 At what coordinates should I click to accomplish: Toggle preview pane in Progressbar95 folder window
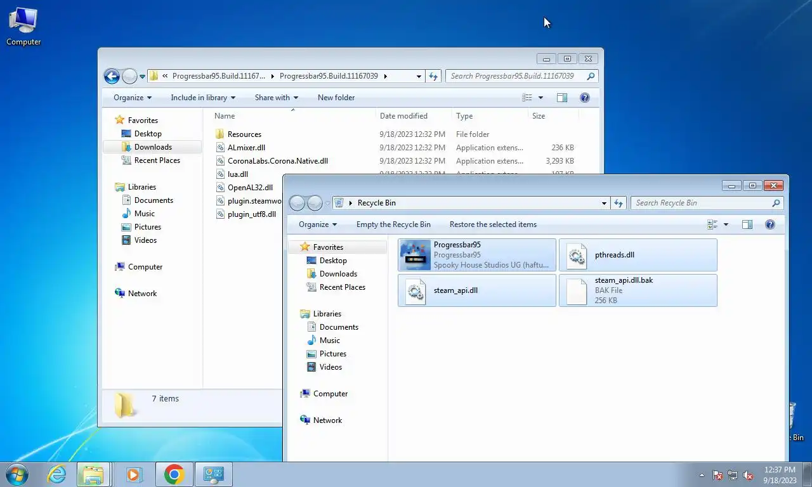pos(562,98)
